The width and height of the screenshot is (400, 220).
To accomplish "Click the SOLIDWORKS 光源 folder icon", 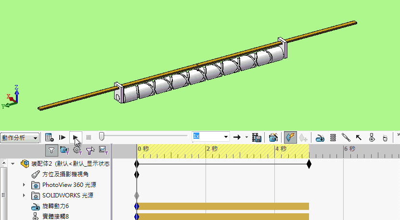I will click(36, 196).
